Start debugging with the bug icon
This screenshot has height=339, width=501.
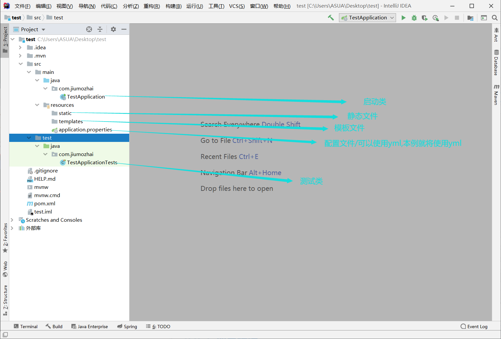click(414, 18)
